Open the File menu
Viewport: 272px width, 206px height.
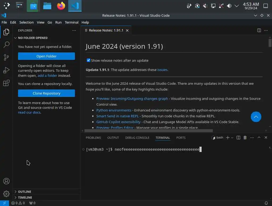click(4, 22)
